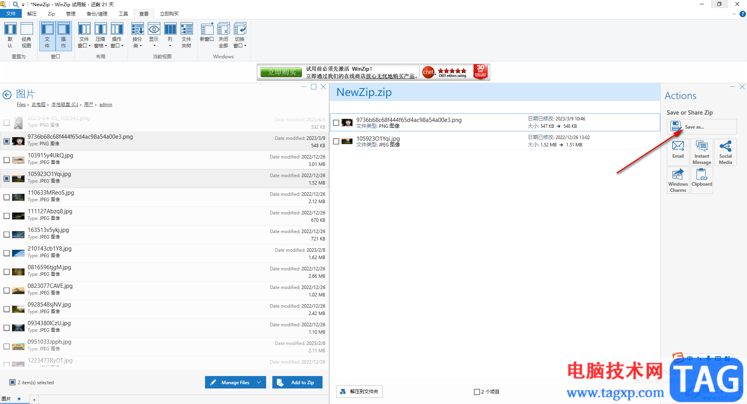747x404 pixels.
Task: Check zip entry 9736b68c...png checkbox
Action: (336, 123)
